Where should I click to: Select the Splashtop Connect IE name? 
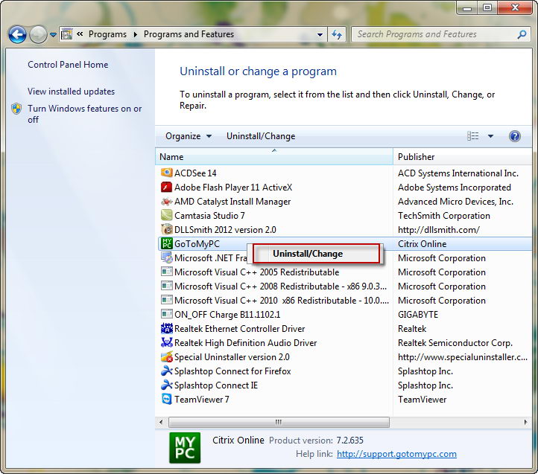(x=216, y=385)
